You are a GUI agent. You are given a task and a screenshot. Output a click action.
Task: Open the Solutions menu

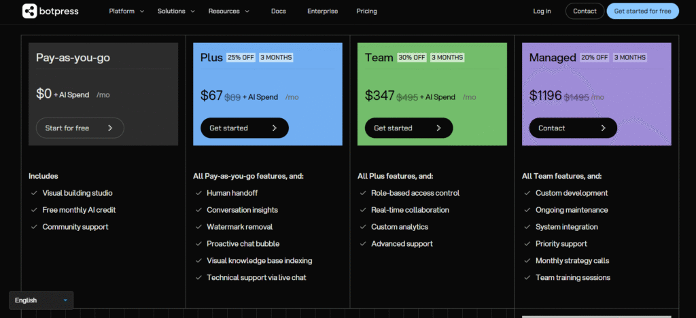171,11
